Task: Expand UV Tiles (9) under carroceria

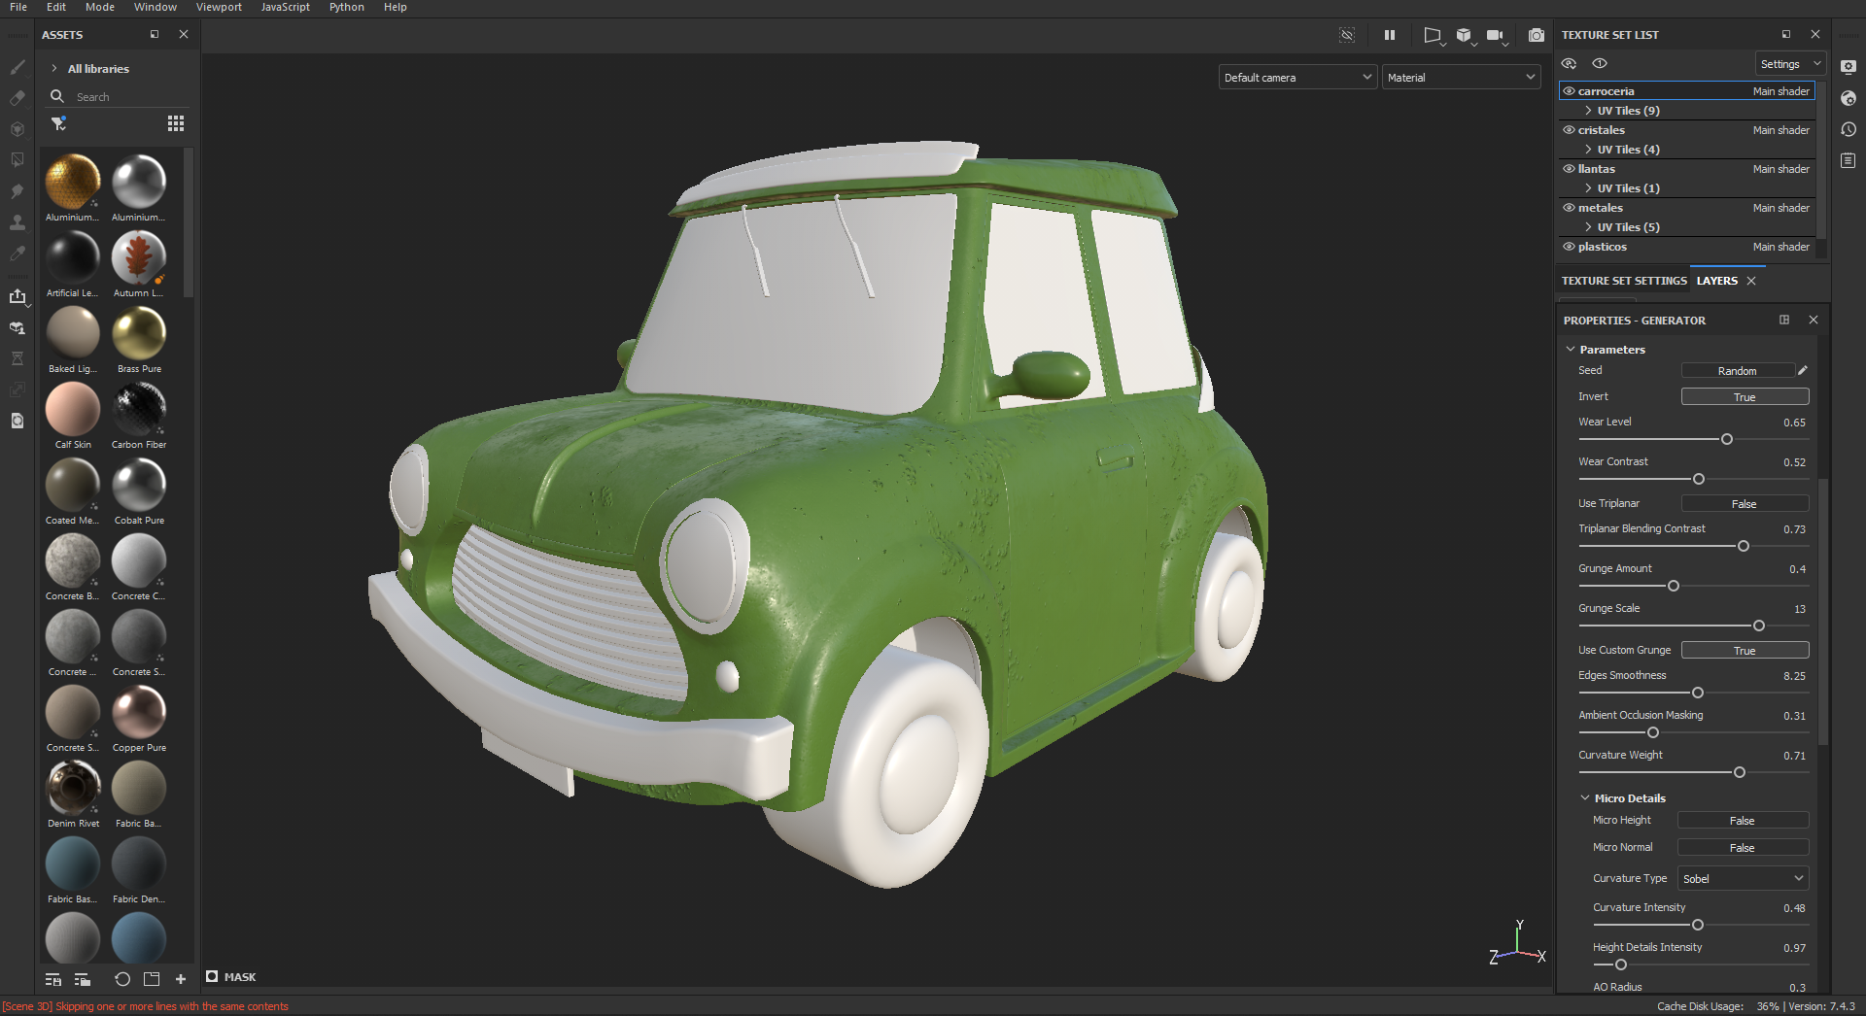Action: [x=1588, y=111]
